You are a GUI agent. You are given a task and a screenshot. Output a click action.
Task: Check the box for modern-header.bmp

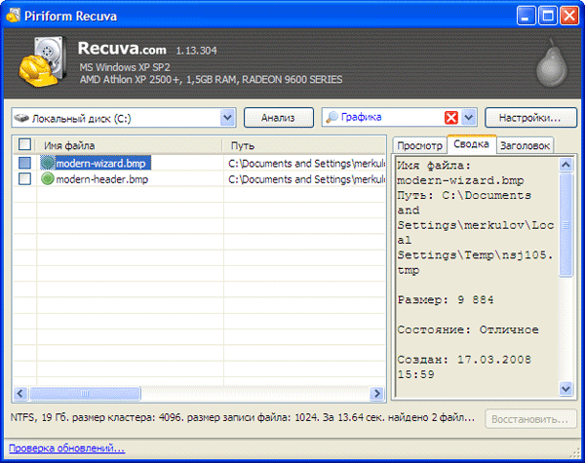click(24, 178)
